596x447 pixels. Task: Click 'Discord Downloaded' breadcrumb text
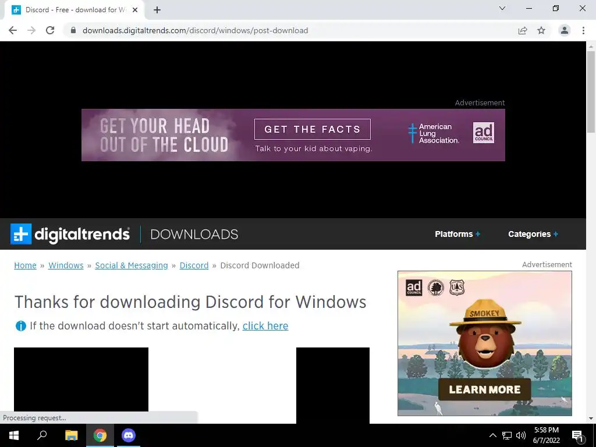click(260, 265)
